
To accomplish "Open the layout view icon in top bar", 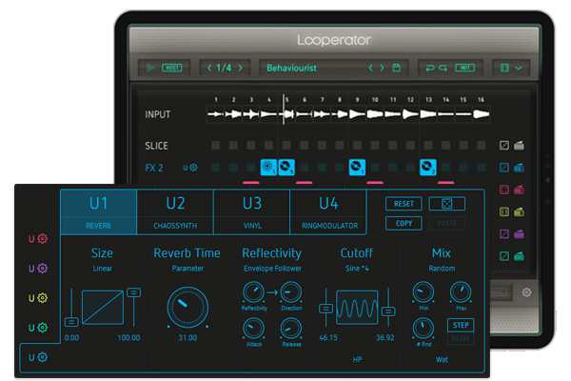I will (504, 68).
